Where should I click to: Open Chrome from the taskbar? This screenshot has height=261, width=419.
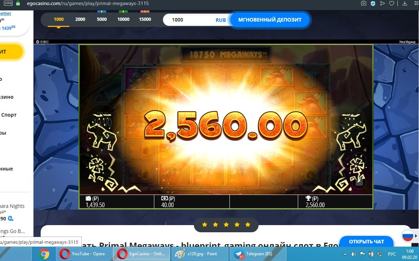(44, 254)
